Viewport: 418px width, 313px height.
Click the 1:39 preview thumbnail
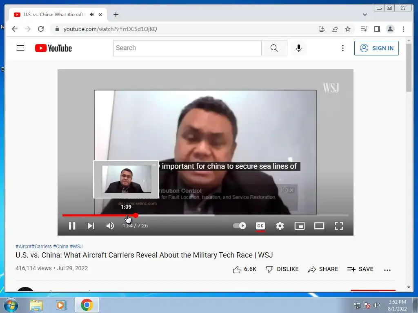126,179
